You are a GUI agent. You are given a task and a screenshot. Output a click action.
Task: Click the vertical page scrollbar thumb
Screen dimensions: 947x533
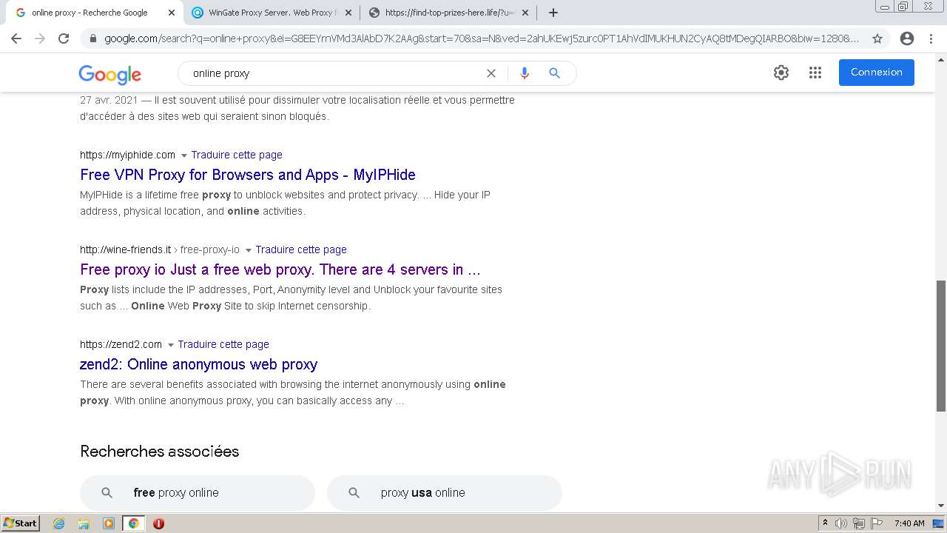[941, 346]
